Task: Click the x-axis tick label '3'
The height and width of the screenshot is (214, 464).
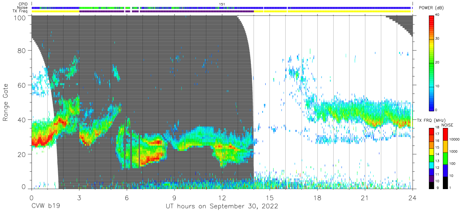Action: tap(79, 198)
